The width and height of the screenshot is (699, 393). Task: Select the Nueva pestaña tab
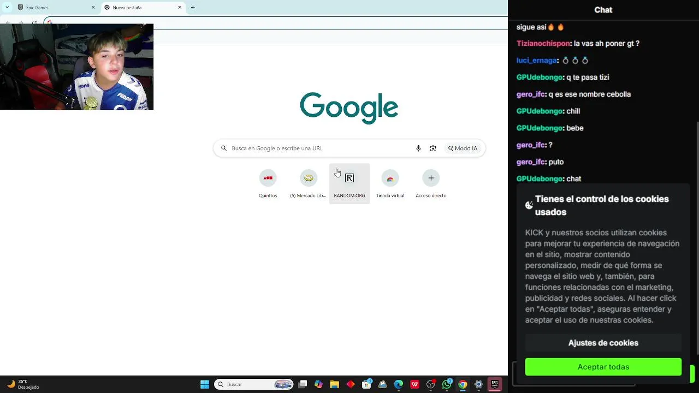point(142,8)
